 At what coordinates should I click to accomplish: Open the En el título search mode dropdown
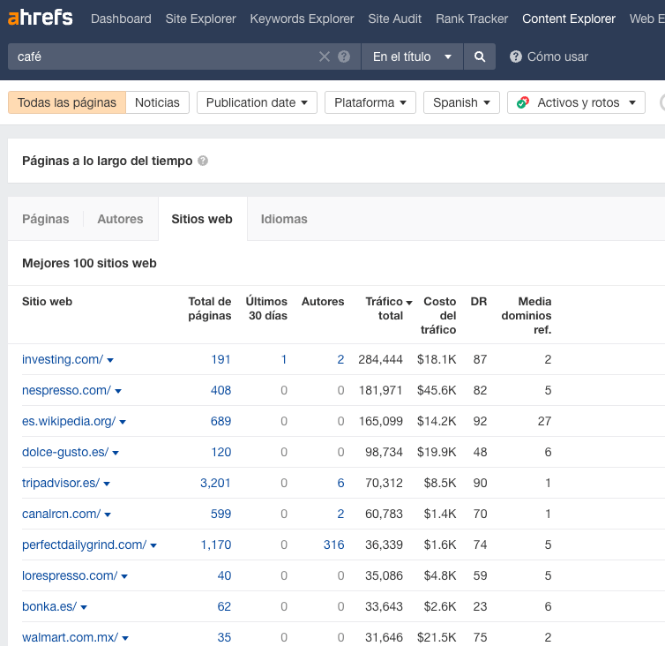[x=412, y=56]
